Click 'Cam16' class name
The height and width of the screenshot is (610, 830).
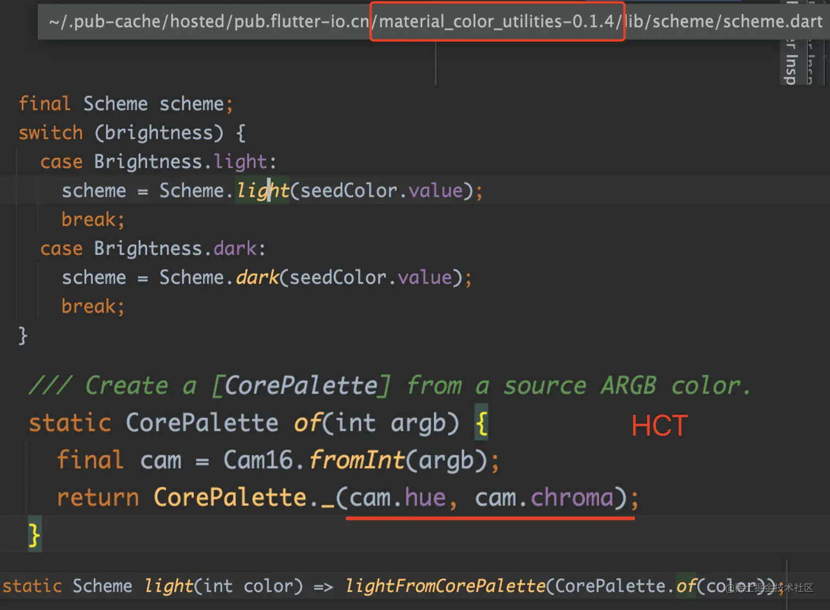[258, 460]
